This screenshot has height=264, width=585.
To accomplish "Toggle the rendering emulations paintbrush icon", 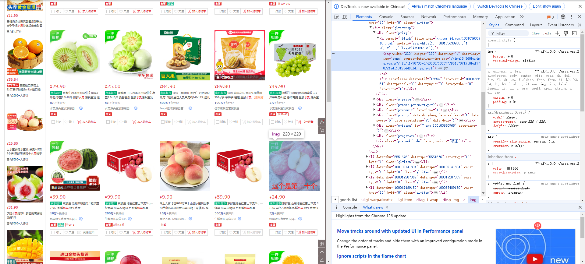I will click(566, 33).
